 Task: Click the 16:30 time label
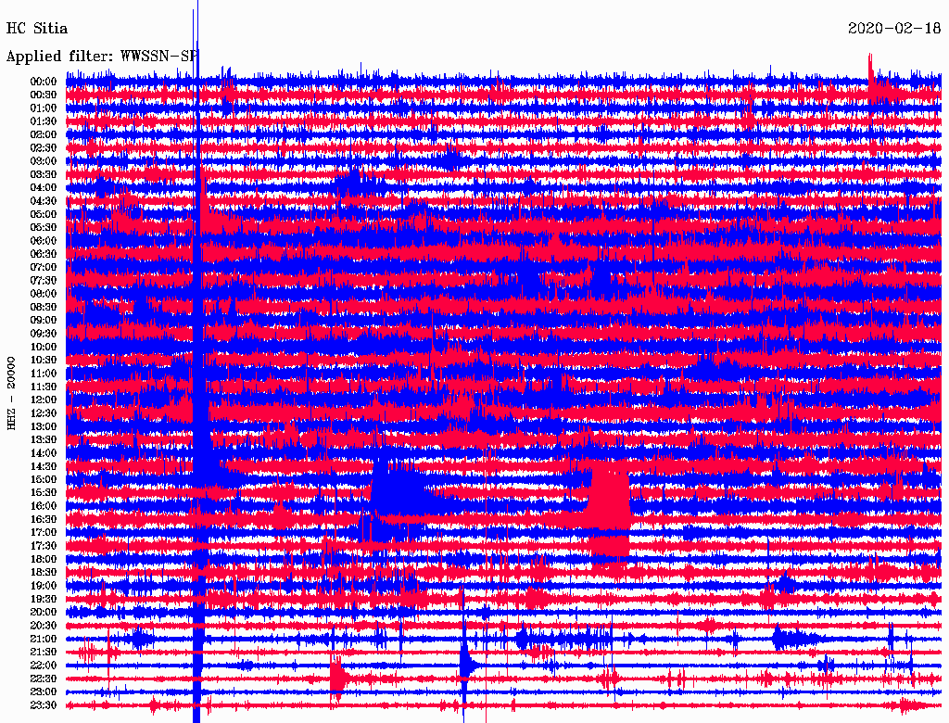click(44, 519)
